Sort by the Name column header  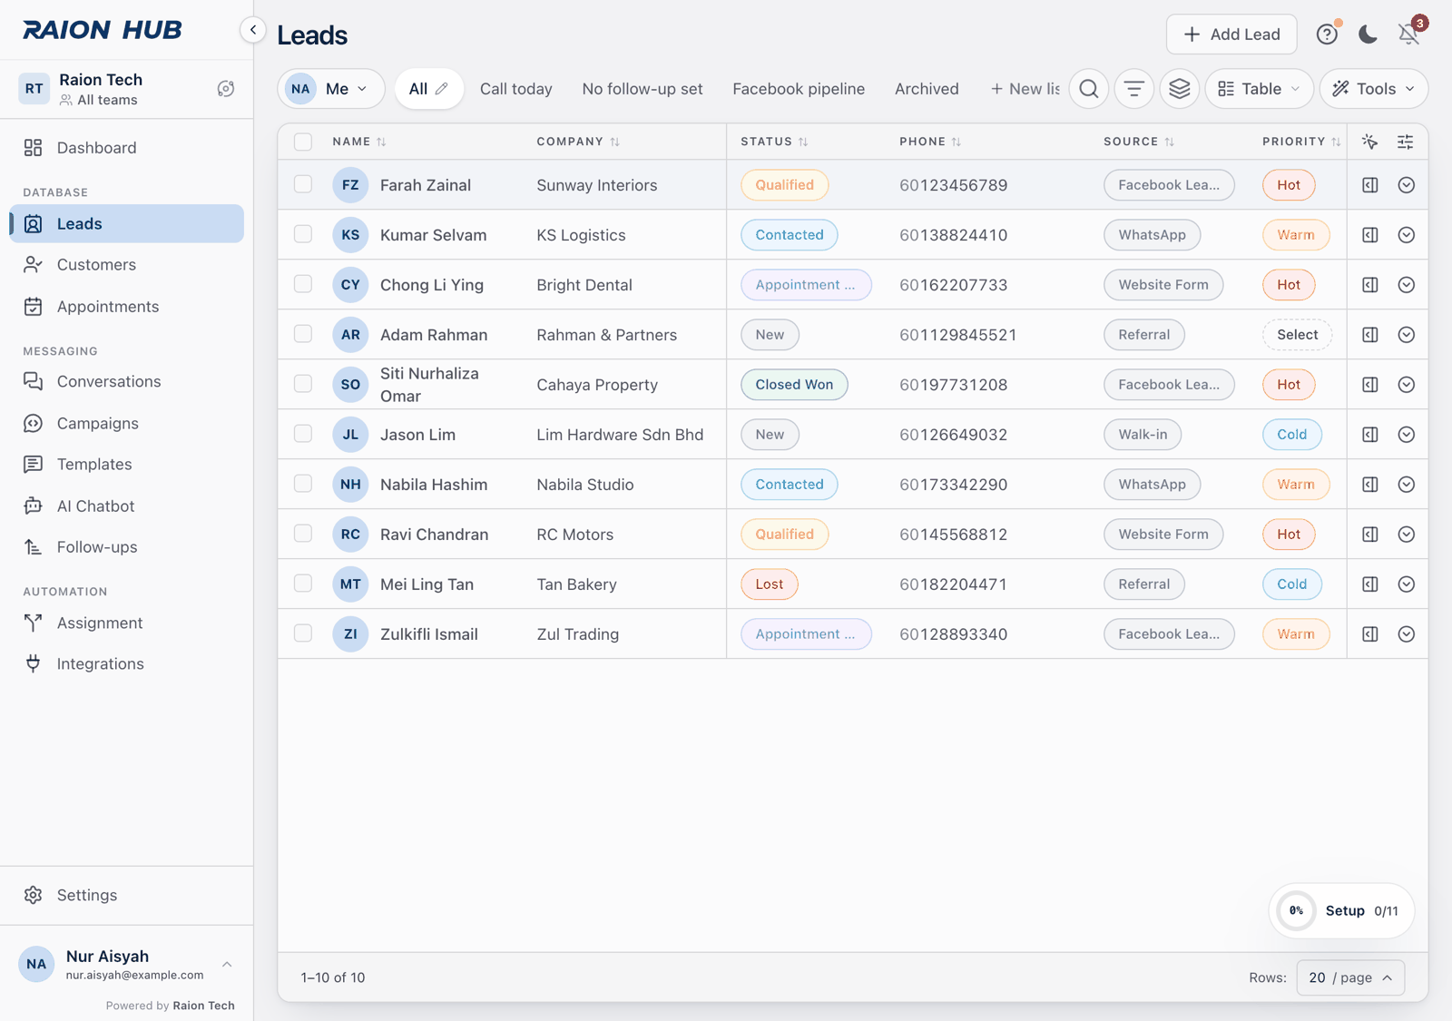pyautogui.click(x=359, y=142)
